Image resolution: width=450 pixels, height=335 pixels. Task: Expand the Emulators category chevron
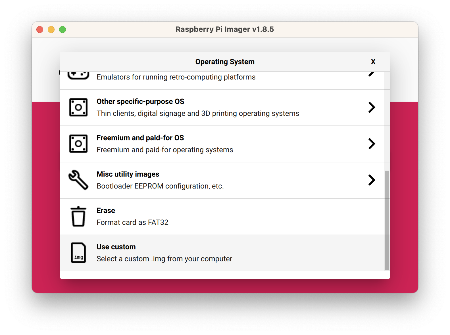[371, 74]
